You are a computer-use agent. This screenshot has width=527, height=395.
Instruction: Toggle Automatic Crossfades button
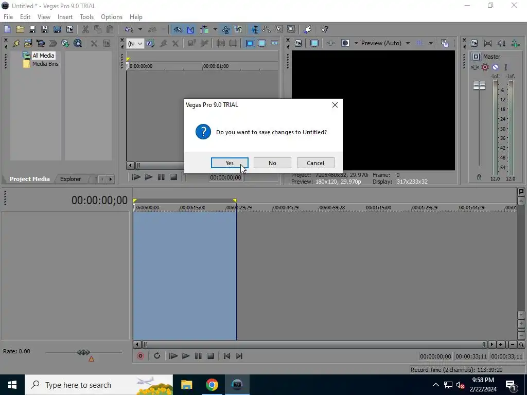[190, 29]
